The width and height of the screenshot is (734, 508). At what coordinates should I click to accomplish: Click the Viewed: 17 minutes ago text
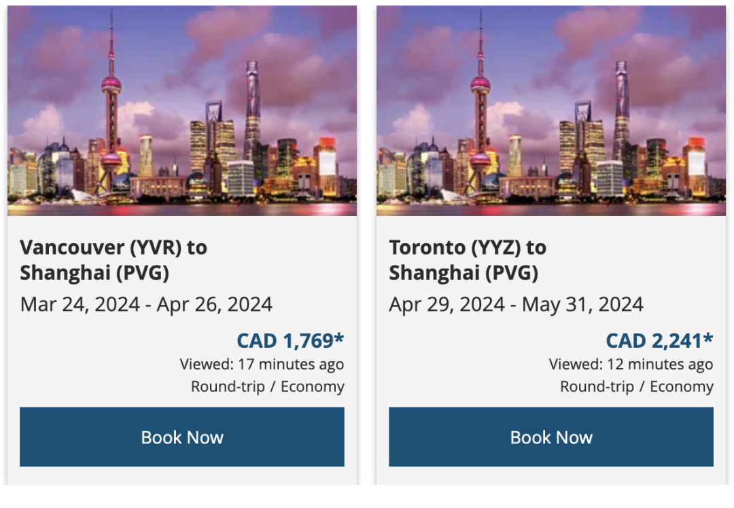[262, 365]
